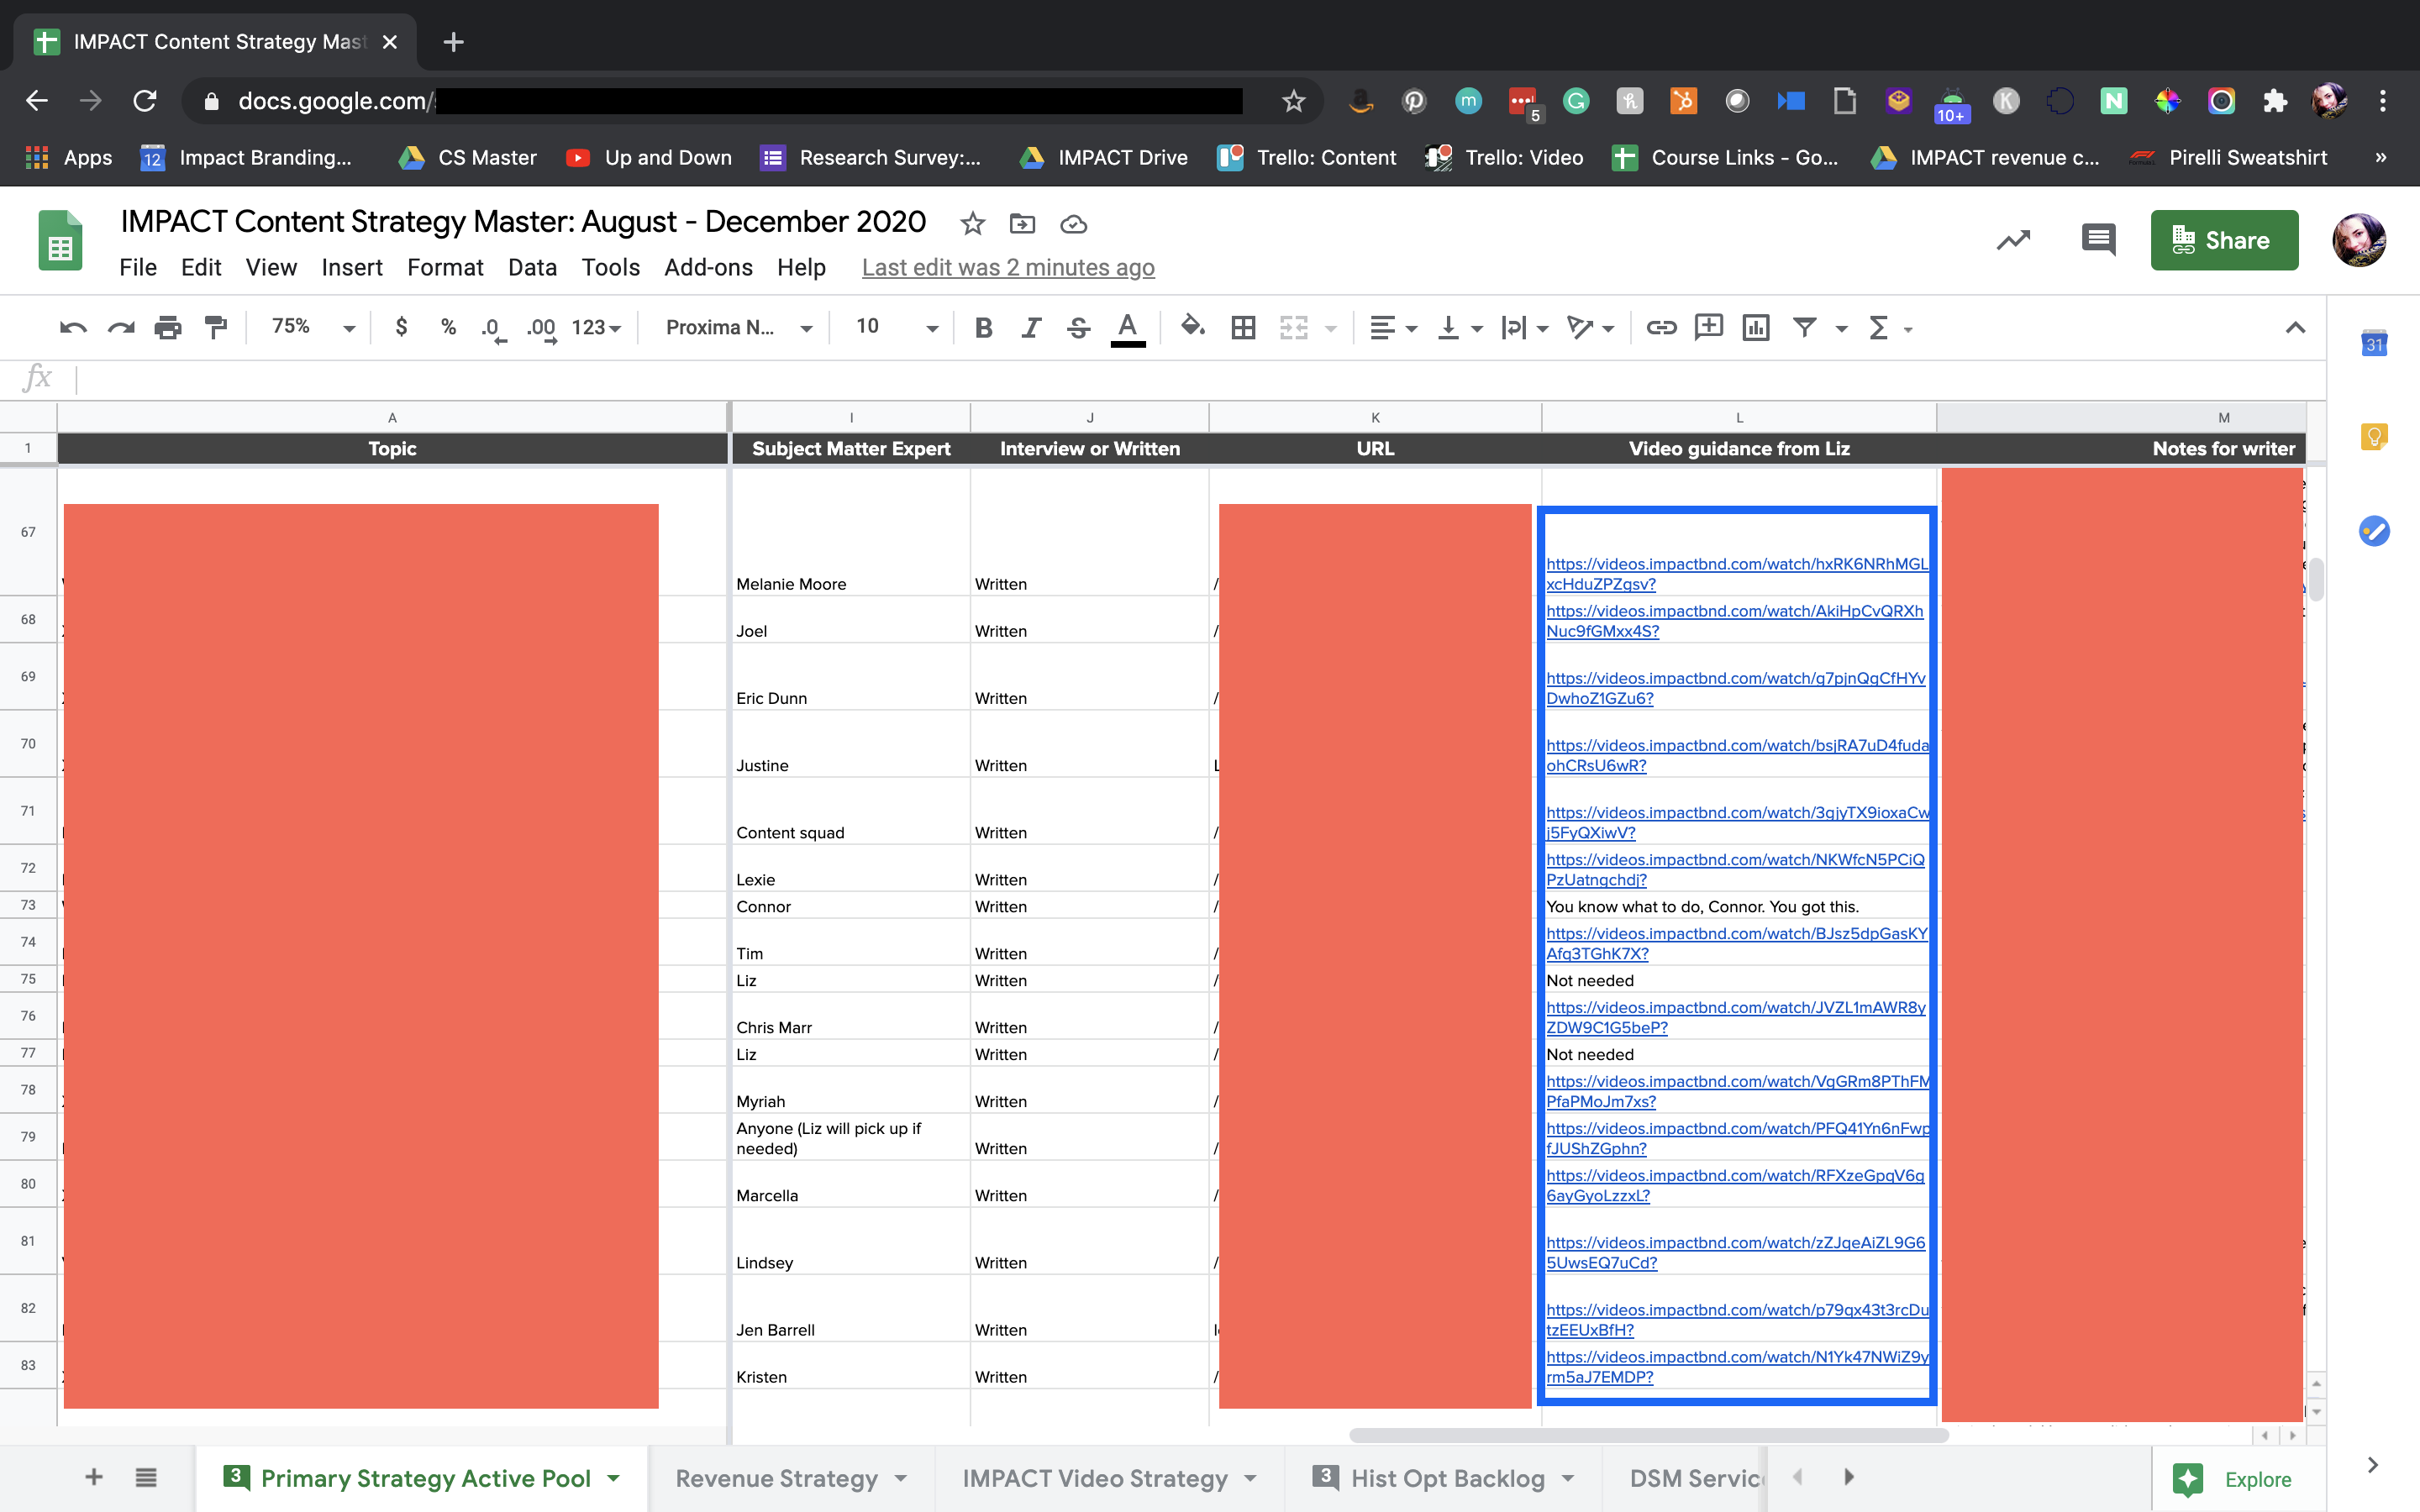
Task: Click the Create a filter icon
Action: coord(1804,327)
